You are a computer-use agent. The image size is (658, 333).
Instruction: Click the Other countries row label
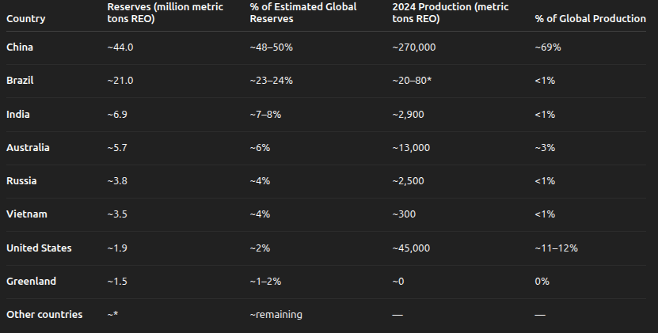click(x=44, y=314)
